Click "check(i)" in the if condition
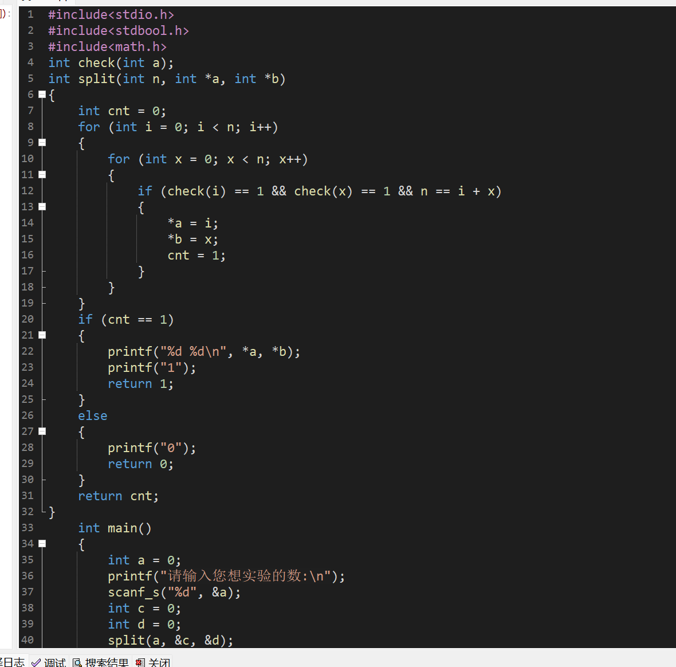Screen dimensions: 676x667 coord(196,191)
